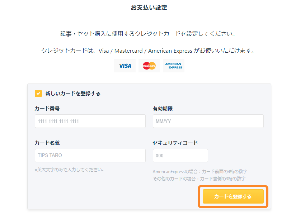Click the American Express logo

pyautogui.click(x=174, y=66)
